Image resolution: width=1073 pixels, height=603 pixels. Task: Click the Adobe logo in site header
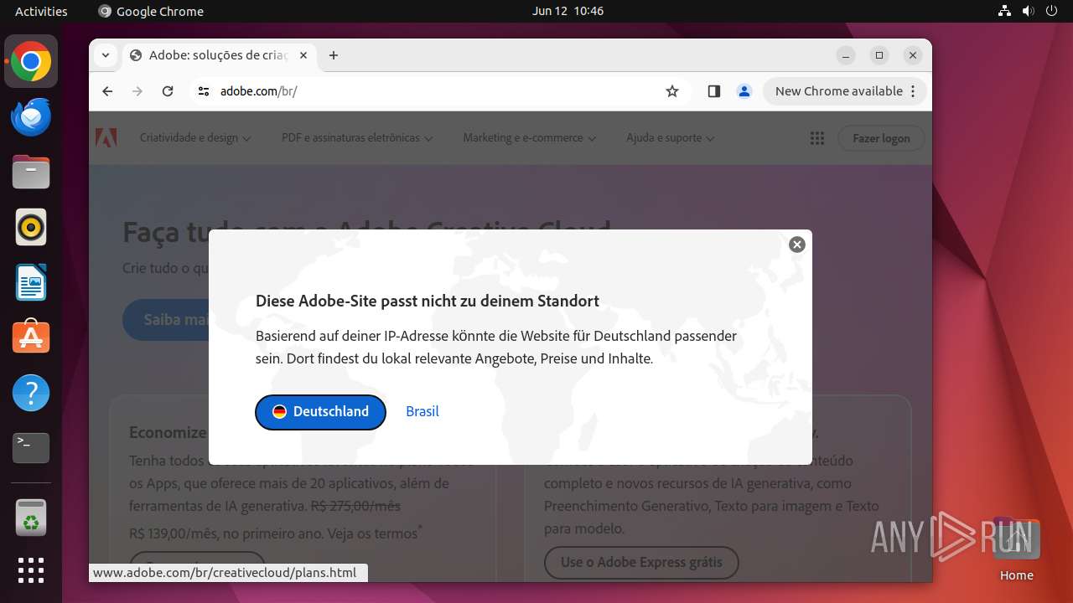(106, 138)
